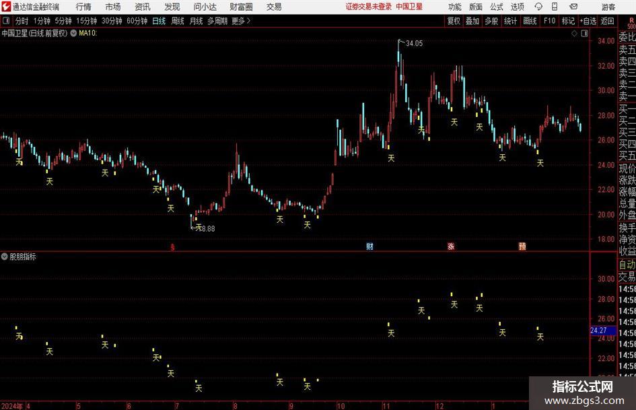Select the 日线 daily period tab
Viewport: 636px width, 410px height.
coord(159,21)
